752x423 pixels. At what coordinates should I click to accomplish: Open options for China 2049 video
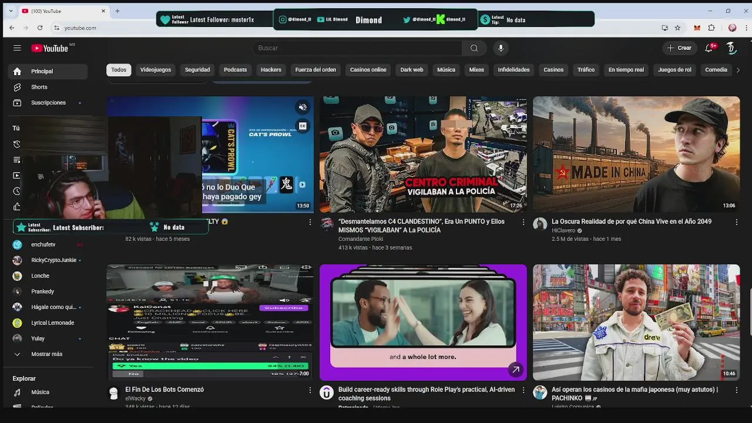click(x=736, y=222)
